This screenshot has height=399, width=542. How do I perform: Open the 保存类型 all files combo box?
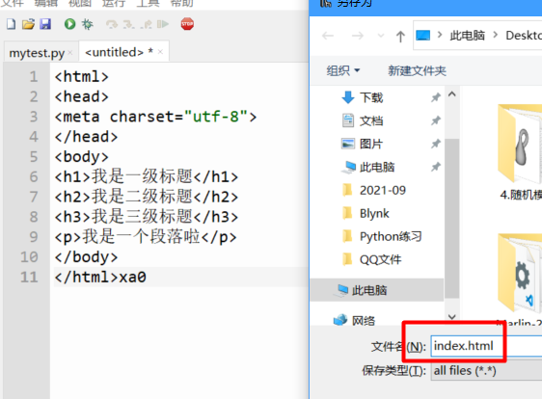click(486, 371)
